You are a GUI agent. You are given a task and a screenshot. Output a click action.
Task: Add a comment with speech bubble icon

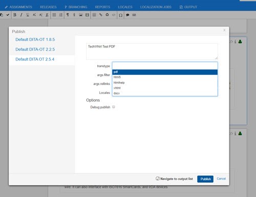[127, 15]
